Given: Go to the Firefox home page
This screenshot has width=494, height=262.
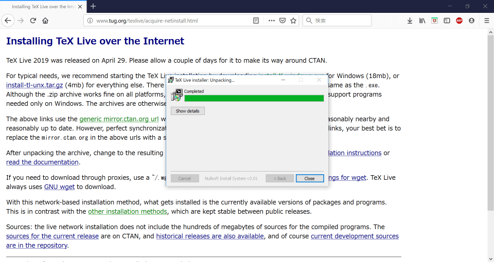Looking at the screenshot, I should pos(45,21).
